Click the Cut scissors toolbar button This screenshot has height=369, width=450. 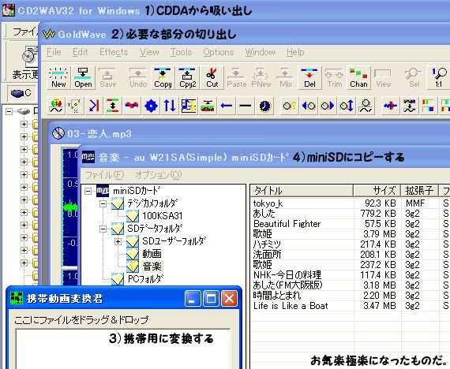[212, 78]
